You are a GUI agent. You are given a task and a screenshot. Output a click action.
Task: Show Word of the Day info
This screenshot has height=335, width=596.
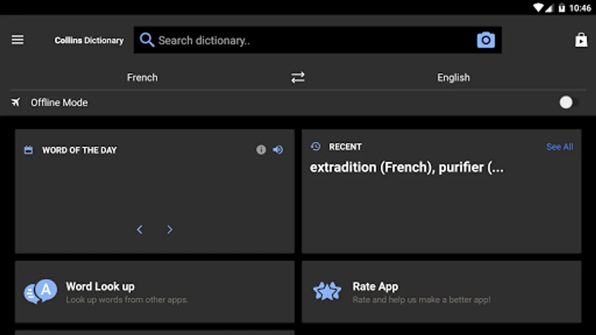click(261, 150)
